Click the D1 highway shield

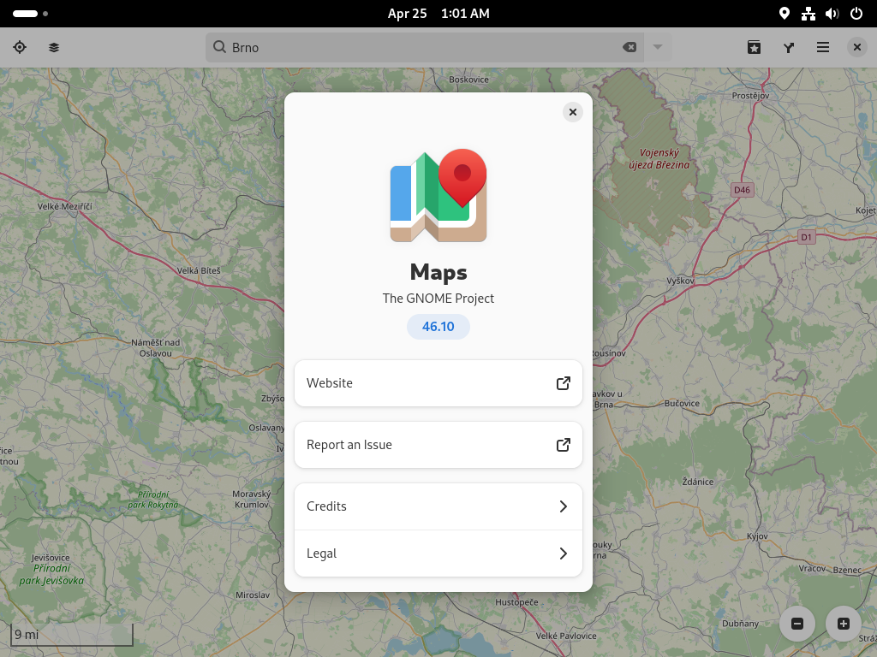(806, 237)
